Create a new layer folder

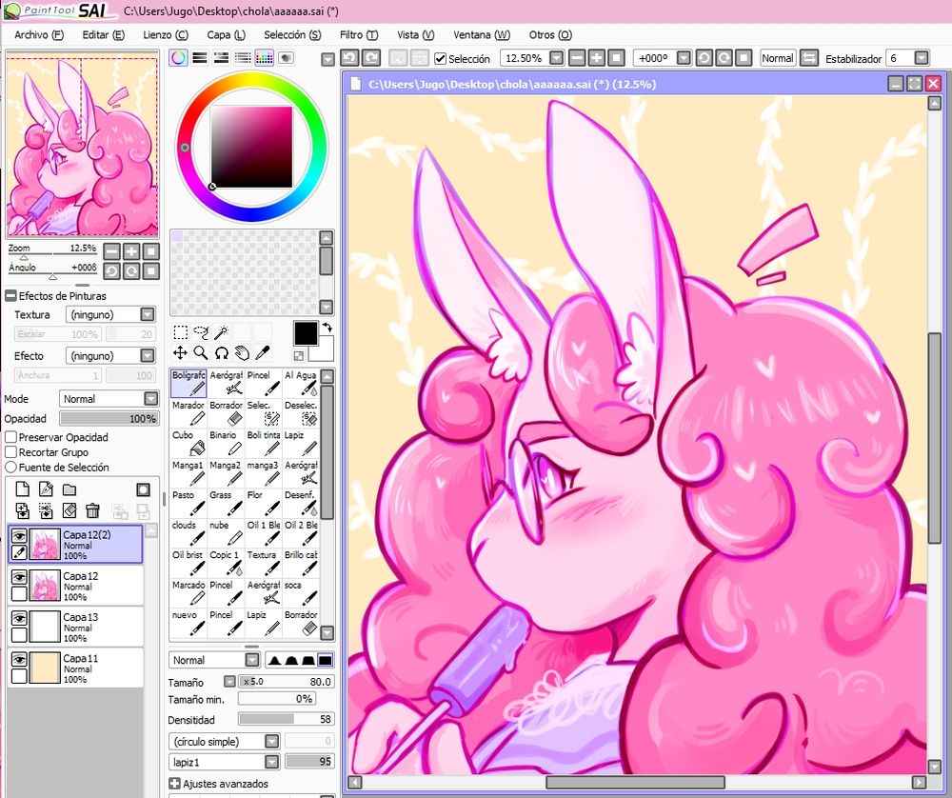[69, 489]
